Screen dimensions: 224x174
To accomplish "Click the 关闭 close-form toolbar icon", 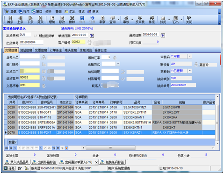I will click(189, 20).
